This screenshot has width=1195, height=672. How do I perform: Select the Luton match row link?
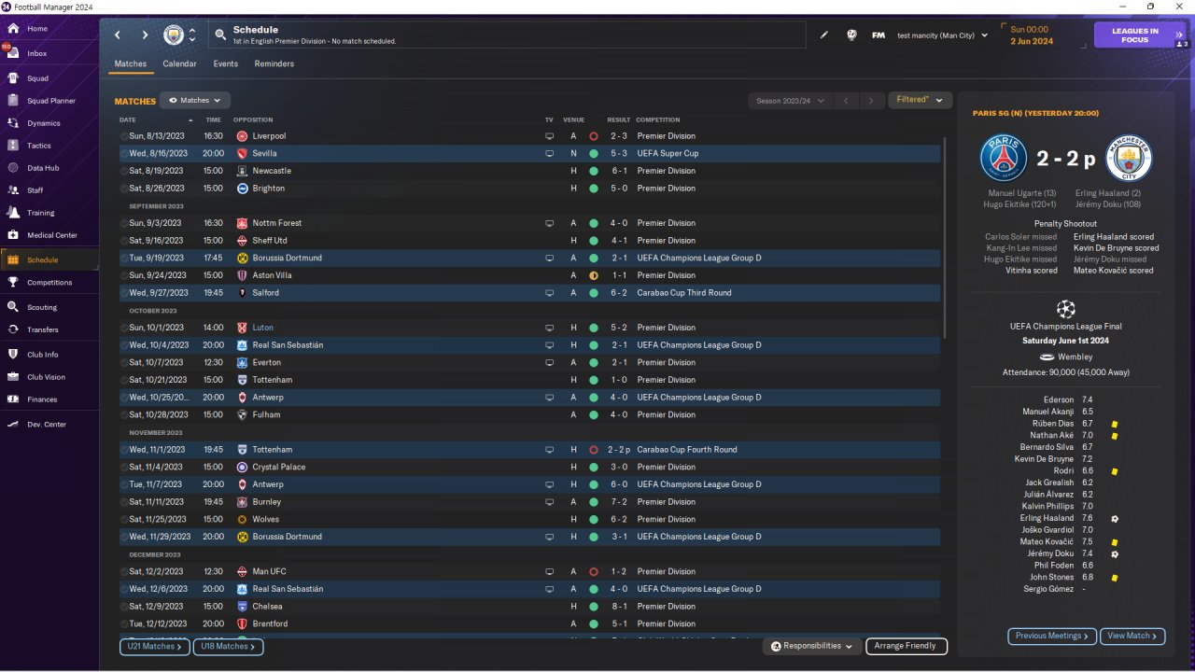tap(263, 328)
